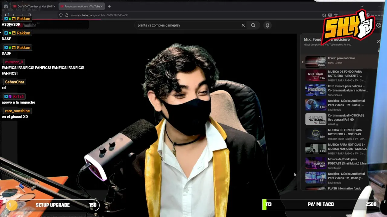Click the 3:38 video thumbnail

[316, 134]
